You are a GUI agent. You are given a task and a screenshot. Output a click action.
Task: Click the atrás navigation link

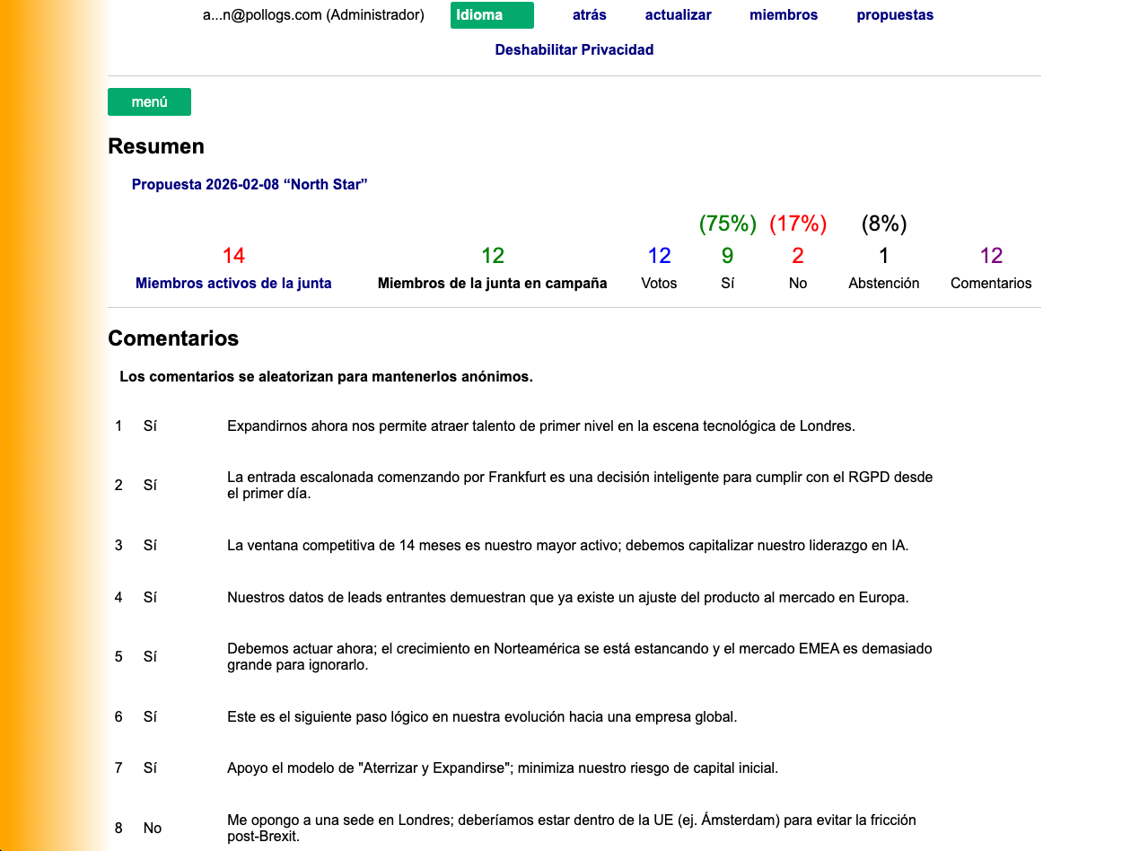[589, 15]
